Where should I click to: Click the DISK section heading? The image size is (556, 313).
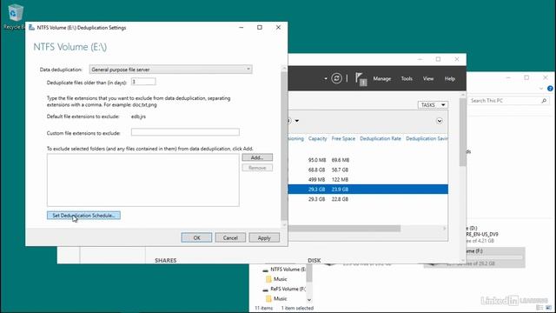(x=314, y=261)
